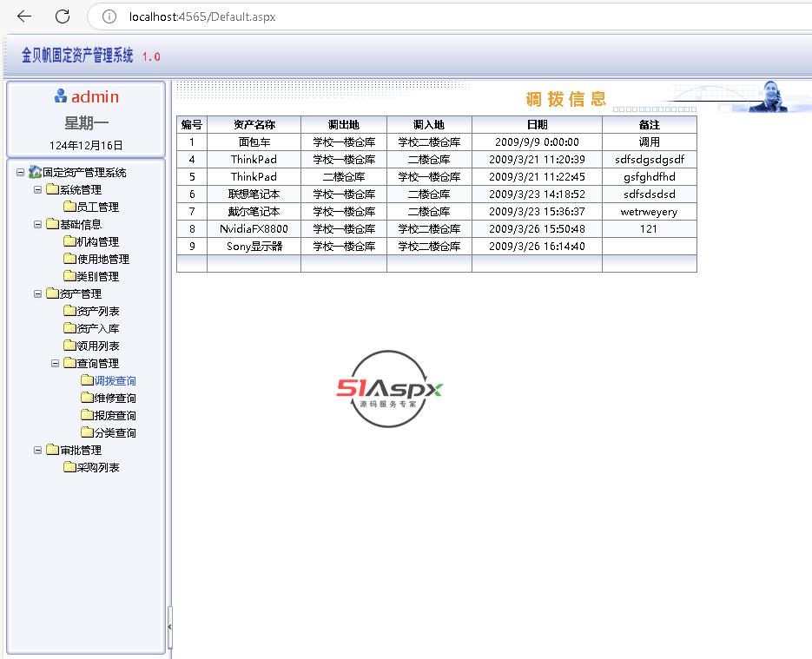Viewport: 812px width, 659px height.
Task: Click the folder icon beside 采购列表
Action: [x=69, y=467]
